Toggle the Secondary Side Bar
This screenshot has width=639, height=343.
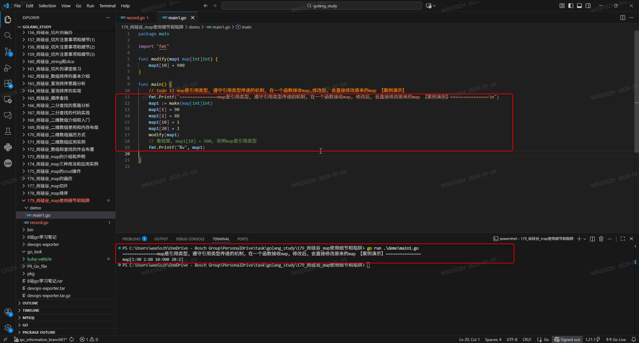[x=588, y=6]
